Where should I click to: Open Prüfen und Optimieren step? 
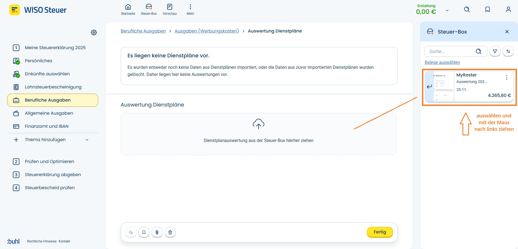pyautogui.click(x=53, y=162)
